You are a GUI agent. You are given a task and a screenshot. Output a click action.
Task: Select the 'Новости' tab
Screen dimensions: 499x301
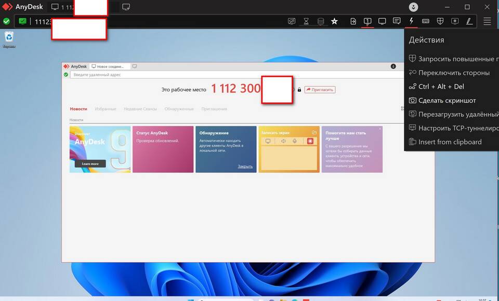78,108
